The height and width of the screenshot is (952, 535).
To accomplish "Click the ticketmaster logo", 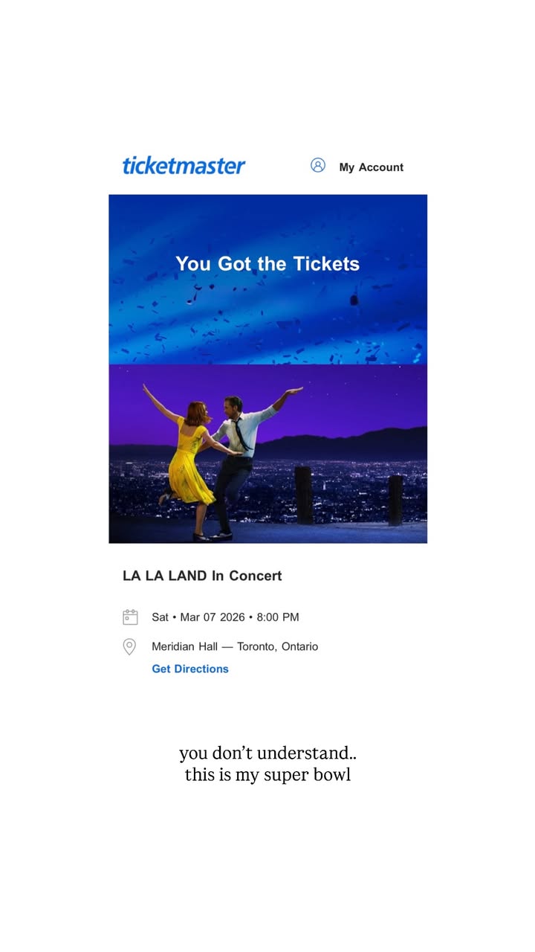I will pyautogui.click(x=184, y=165).
